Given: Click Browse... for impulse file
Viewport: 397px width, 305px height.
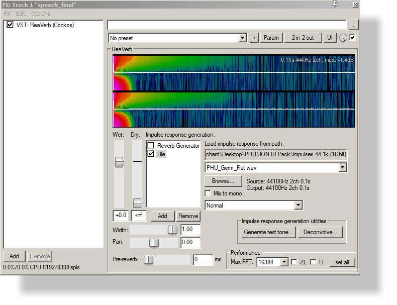Looking at the screenshot, I should pos(223,181).
